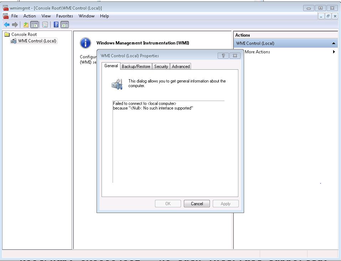Open the View menu
The width and height of the screenshot is (341, 261).
(x=46, y=16)
